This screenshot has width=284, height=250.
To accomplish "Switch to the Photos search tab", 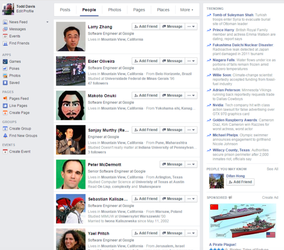I will (114, 10).
